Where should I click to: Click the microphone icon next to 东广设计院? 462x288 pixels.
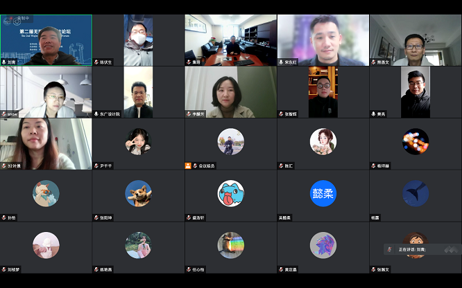pyautogui.click(x=96, y=114)
